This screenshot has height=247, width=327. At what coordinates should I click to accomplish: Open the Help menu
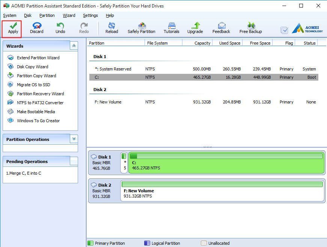(x=110, y=15)
